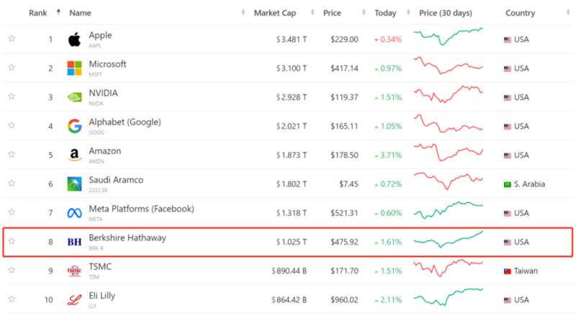Sort the table by Country column
This screenshot has height=314, width=576.
520,13
